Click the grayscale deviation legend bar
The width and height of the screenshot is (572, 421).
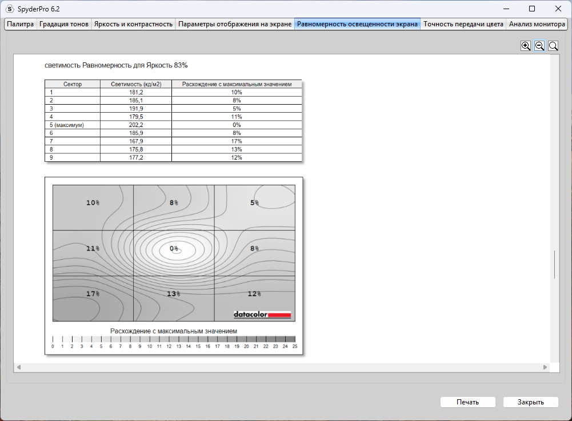click(x=174, y=339)
